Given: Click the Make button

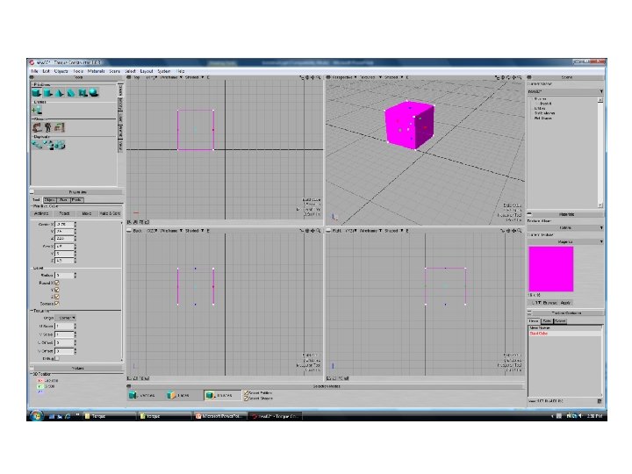Looking at the screenshot, I should [87, 213].
